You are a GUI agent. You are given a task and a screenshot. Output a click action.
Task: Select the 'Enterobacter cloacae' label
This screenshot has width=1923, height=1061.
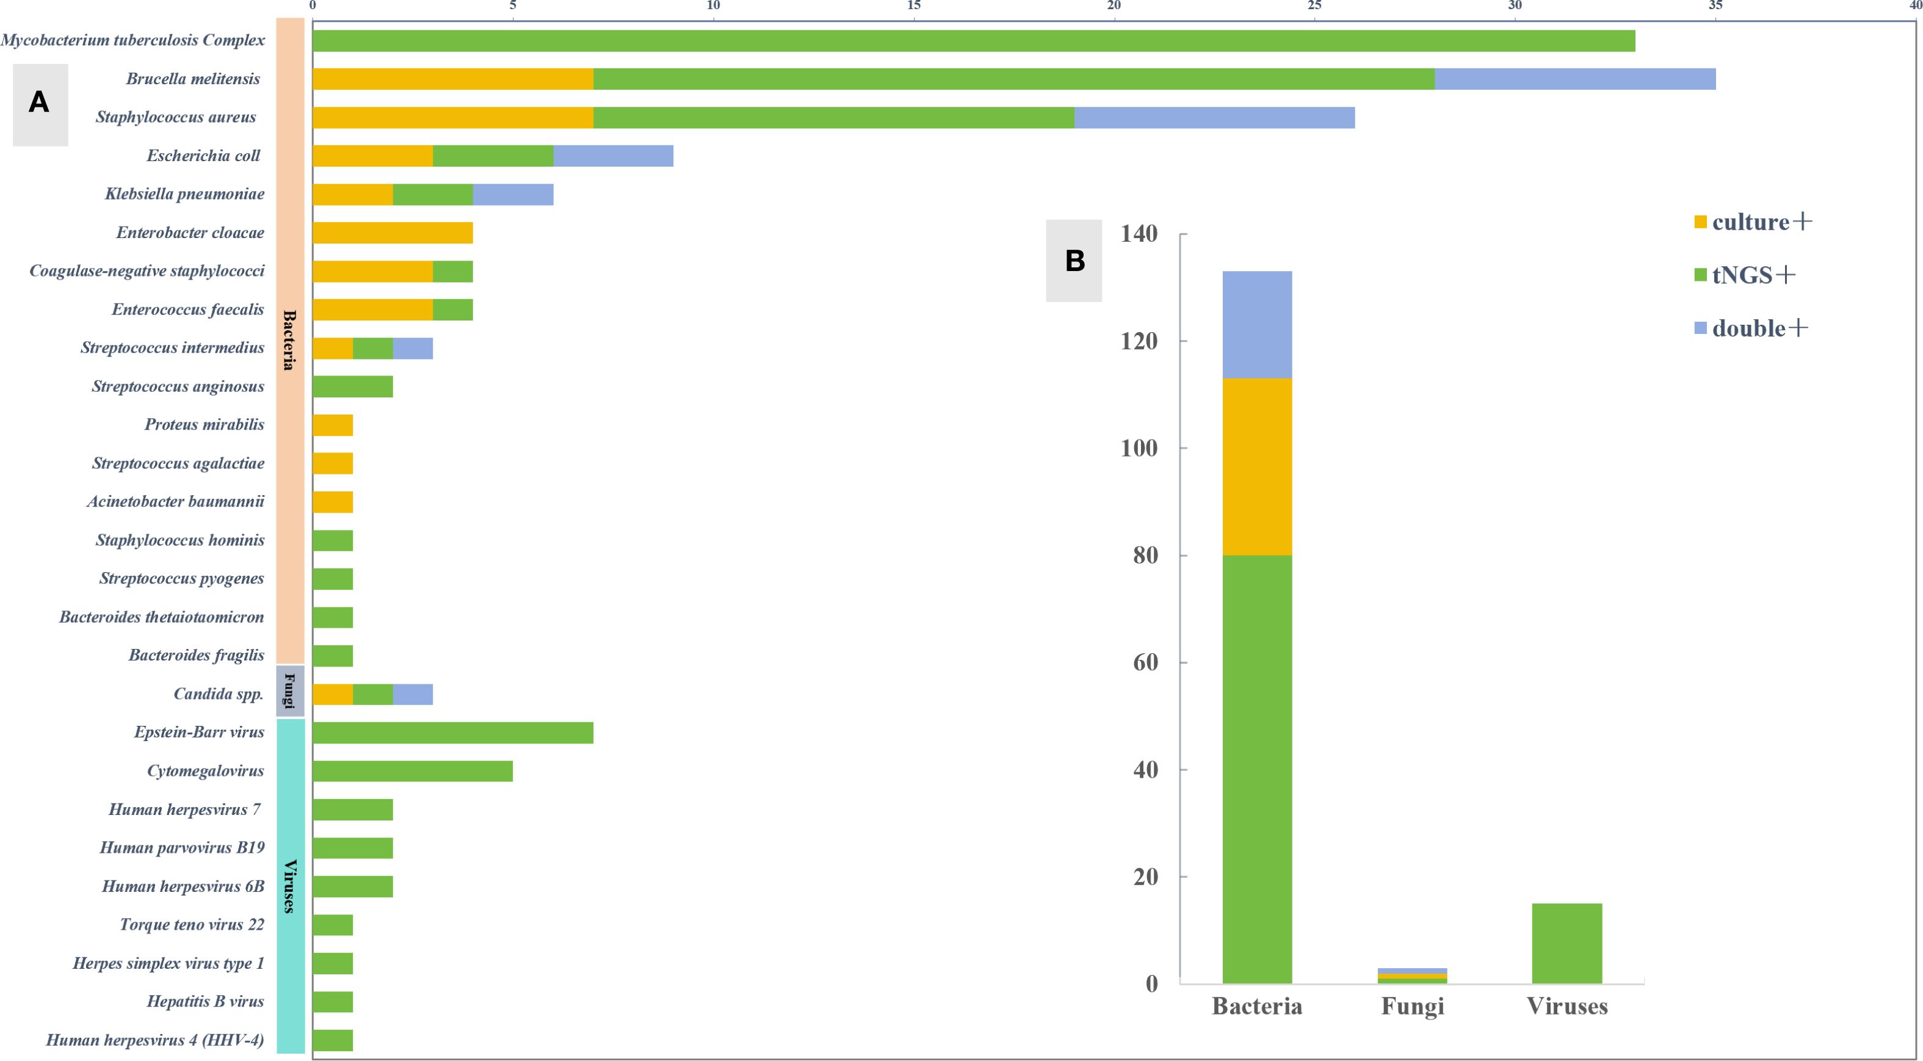[190, 233]
